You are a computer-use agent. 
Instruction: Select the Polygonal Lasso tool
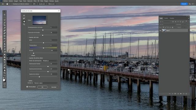point(5,20)
